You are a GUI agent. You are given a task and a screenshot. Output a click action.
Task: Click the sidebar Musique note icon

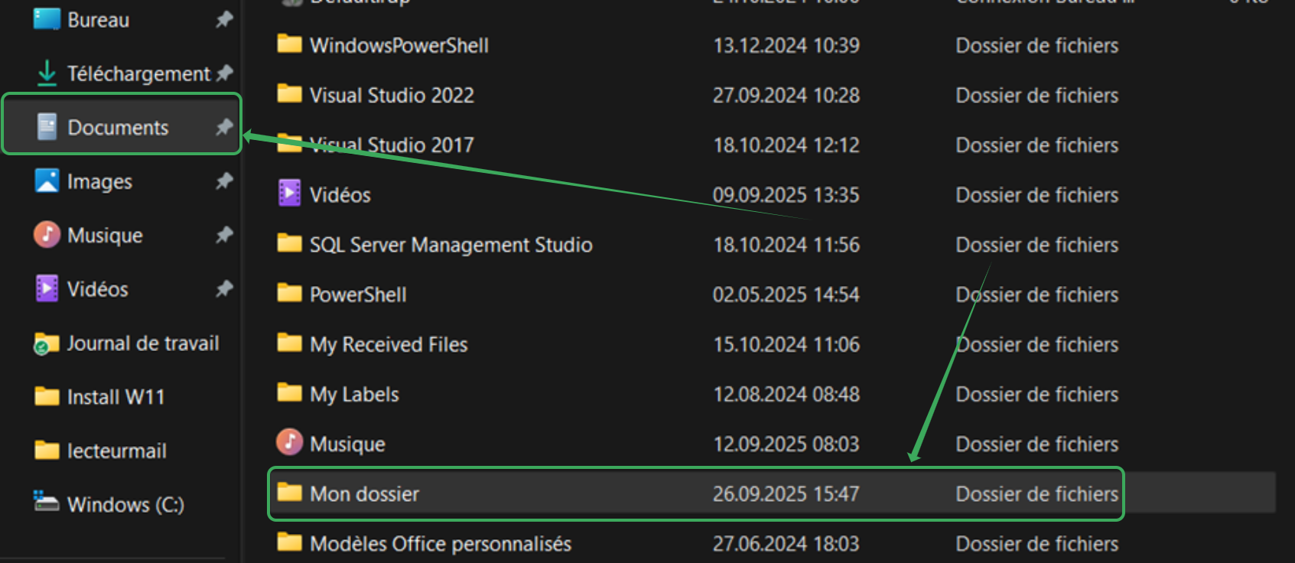pyautogui.click(x=47, y=234)
